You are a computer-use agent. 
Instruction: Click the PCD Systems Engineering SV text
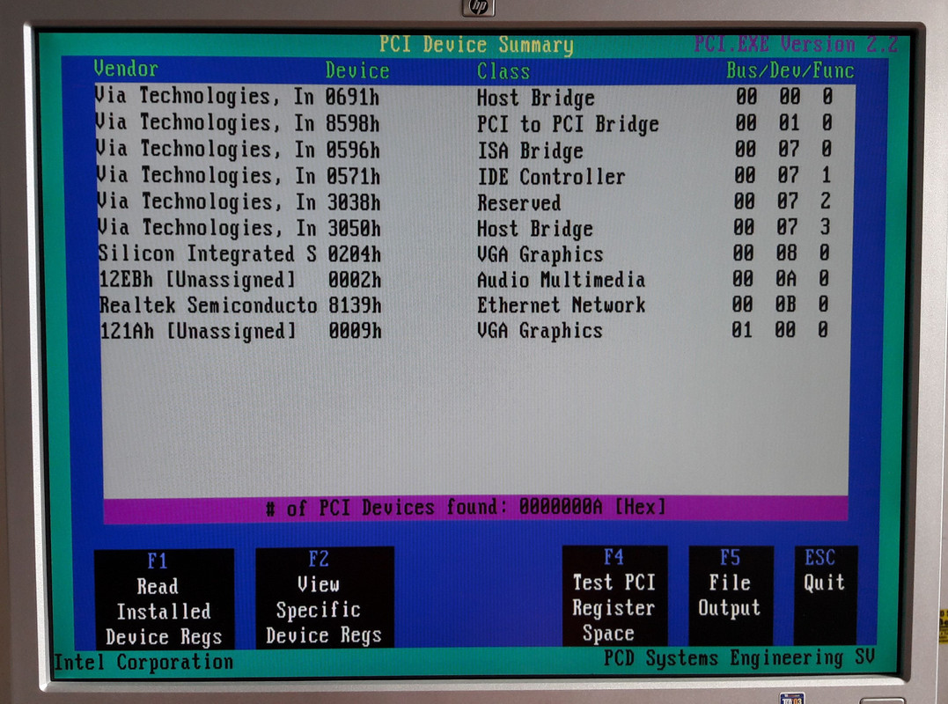739,657
